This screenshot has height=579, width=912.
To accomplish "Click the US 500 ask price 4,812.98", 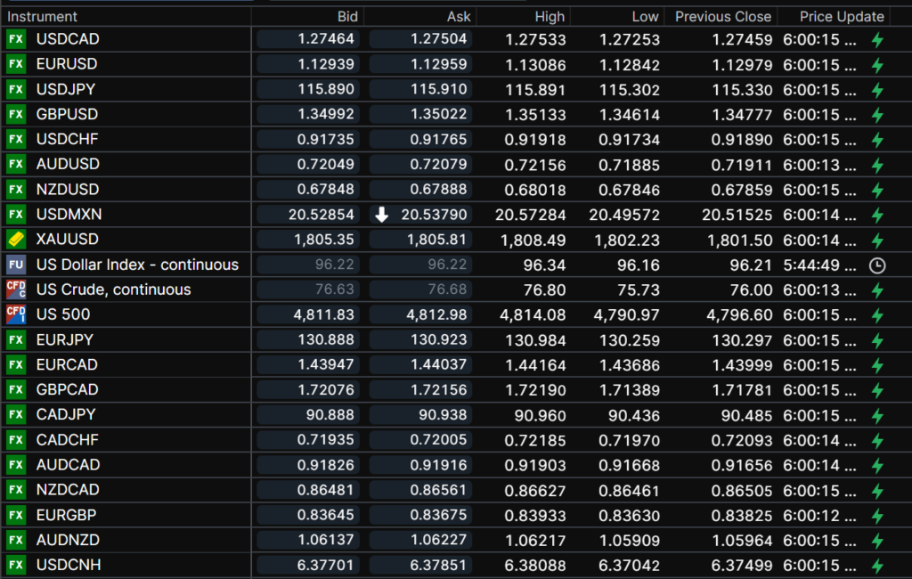I will pos(436,314).
